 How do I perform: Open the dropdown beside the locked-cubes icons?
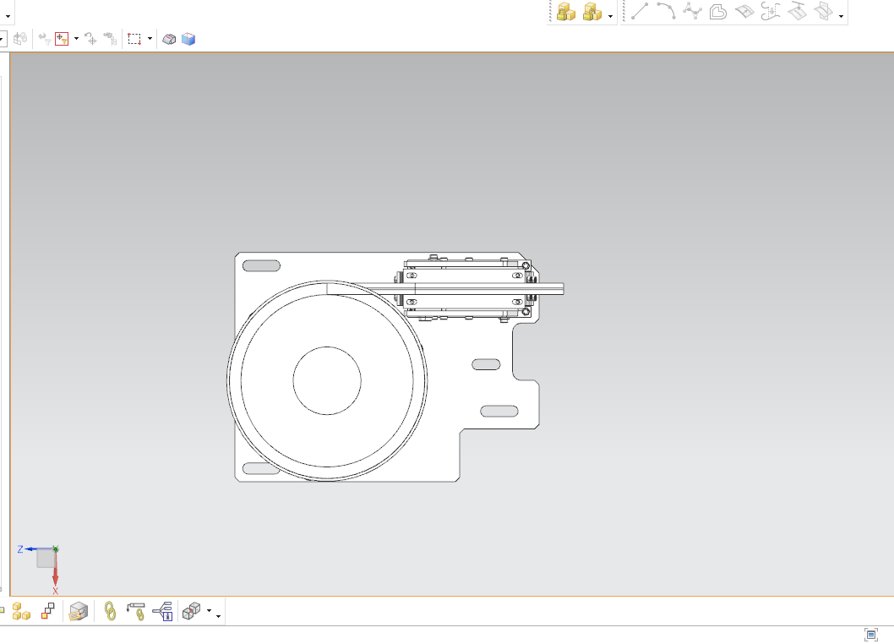click(x=611, y=16)
